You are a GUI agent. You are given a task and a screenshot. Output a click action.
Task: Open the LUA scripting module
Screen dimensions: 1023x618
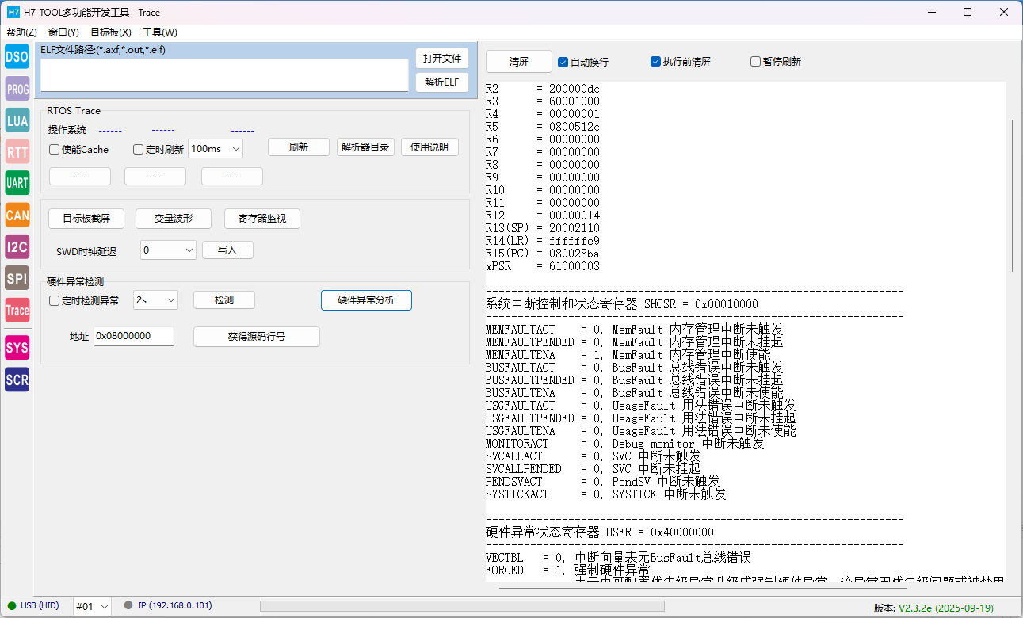tap(17, 120)
